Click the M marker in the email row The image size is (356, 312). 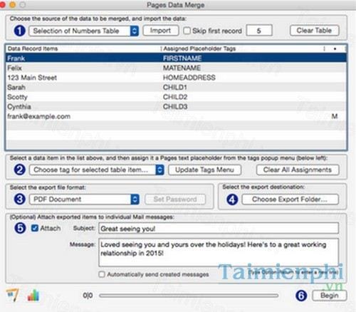[335, 116]
